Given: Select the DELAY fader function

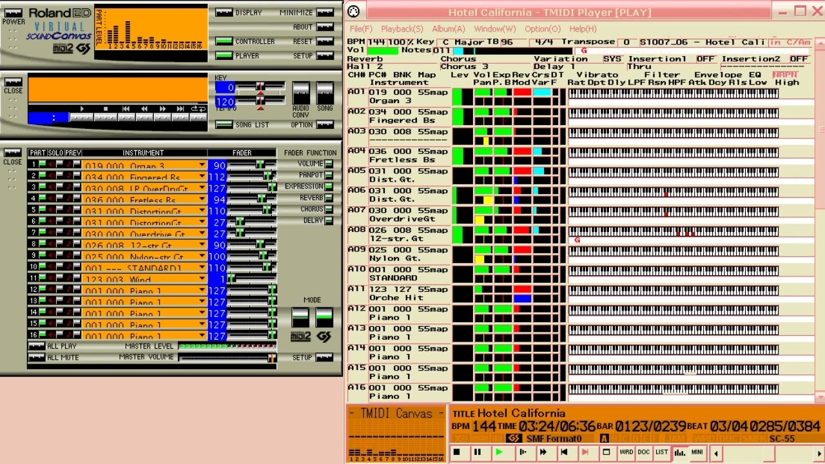Looking at the screenshot, I should tap(329, 220).
